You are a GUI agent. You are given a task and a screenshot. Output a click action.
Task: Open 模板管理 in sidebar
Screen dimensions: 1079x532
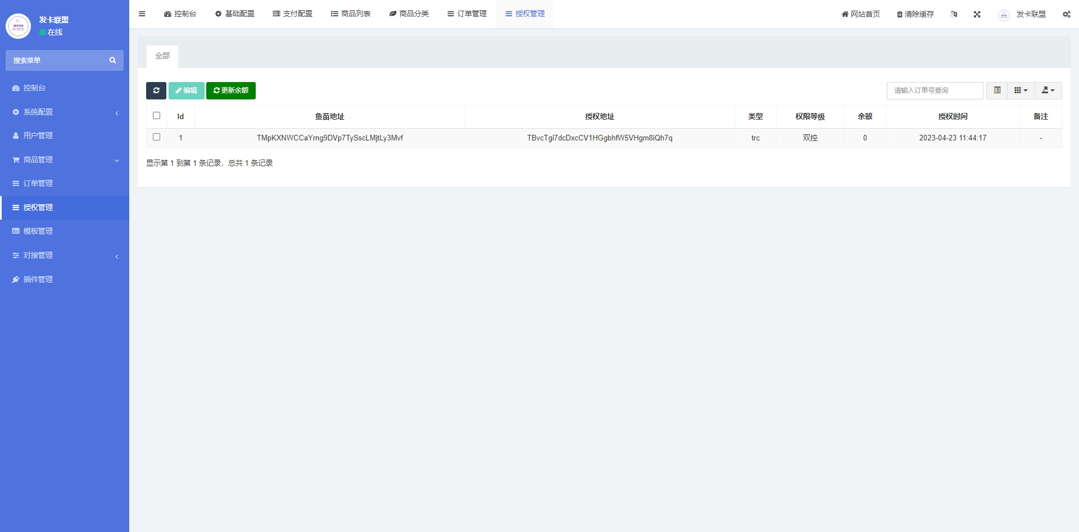pyautogui.click(x=65, y=231)
